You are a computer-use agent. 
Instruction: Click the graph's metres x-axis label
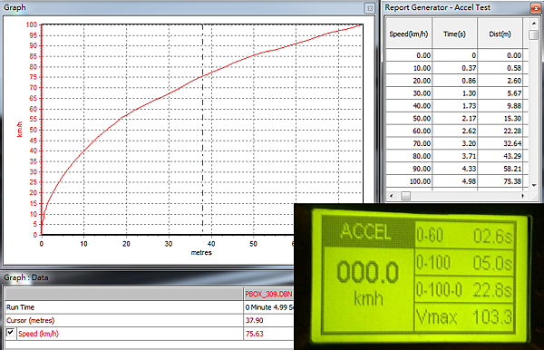[x=201, y=253]
